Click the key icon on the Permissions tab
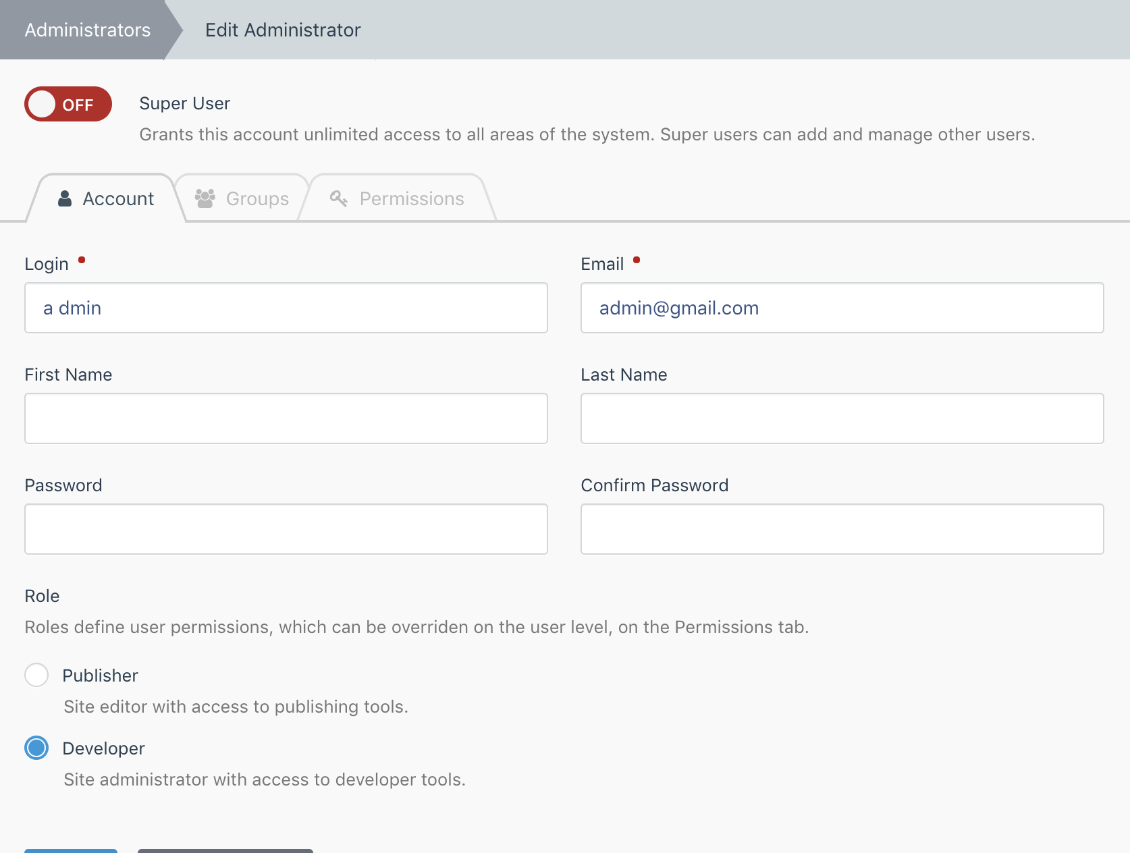The width and height of the screenshot is (1130, 853). (340, 198)
